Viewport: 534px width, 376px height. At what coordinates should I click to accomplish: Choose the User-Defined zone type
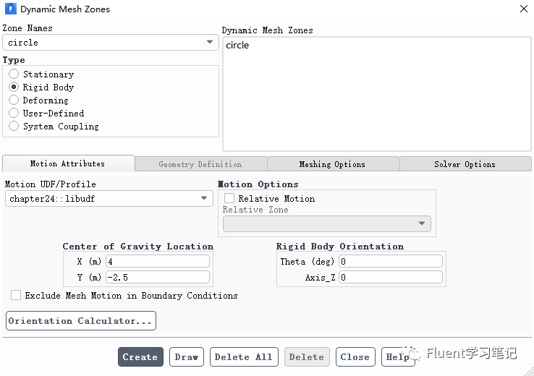pos(14,113)
